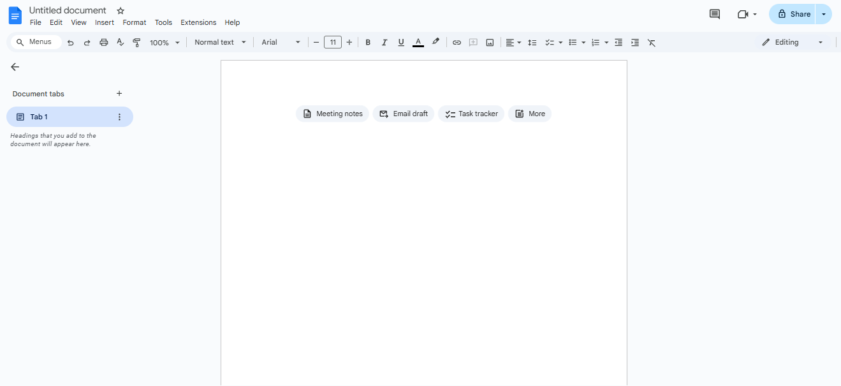Image resolution: width=841 pixels, height=386 pixels.
Task: Click the font size input field
Action: coord(333,43)
